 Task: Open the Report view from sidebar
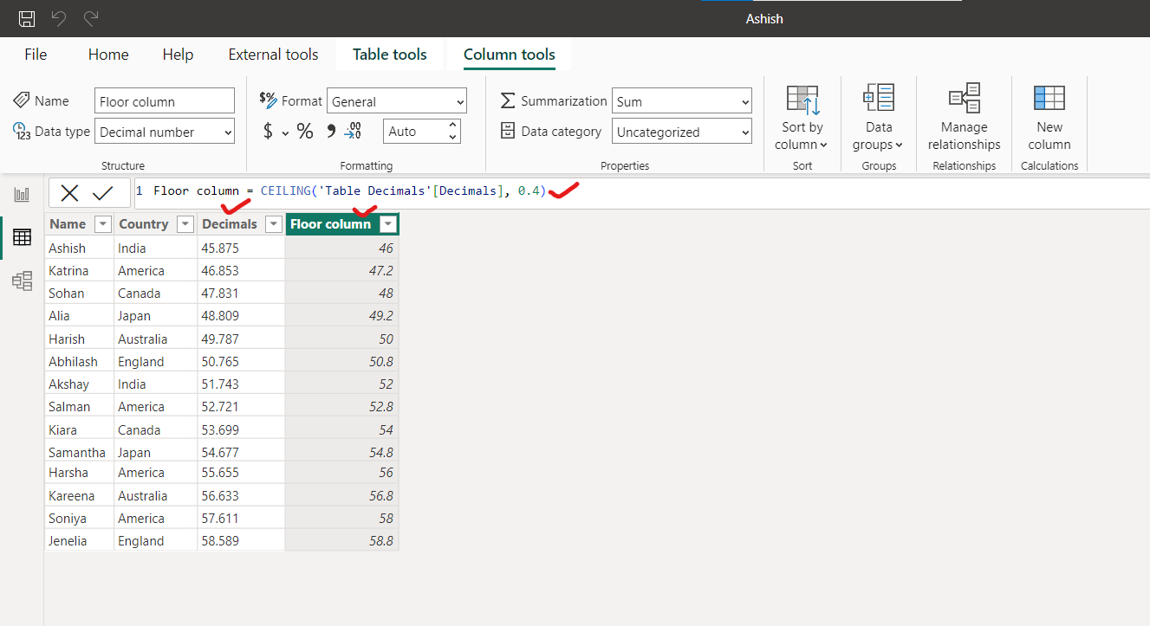22,195
